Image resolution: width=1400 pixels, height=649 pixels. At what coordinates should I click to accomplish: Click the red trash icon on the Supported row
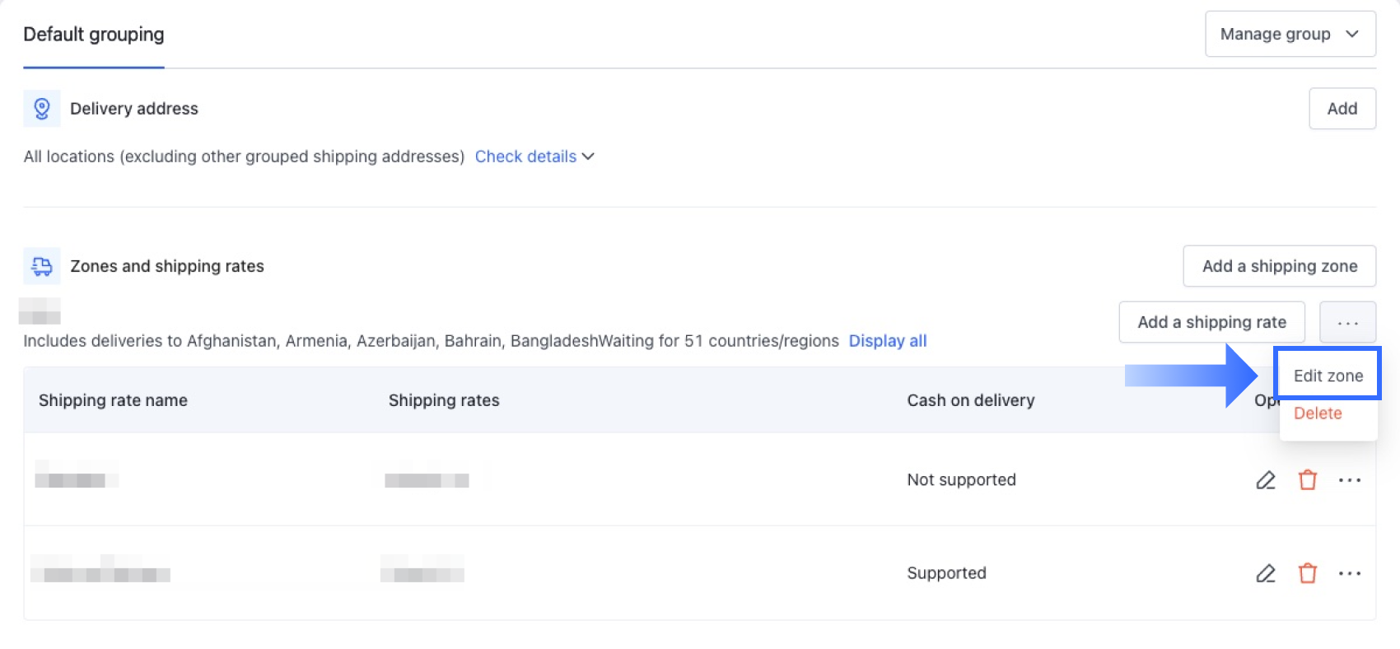(x=1309, y=572)
